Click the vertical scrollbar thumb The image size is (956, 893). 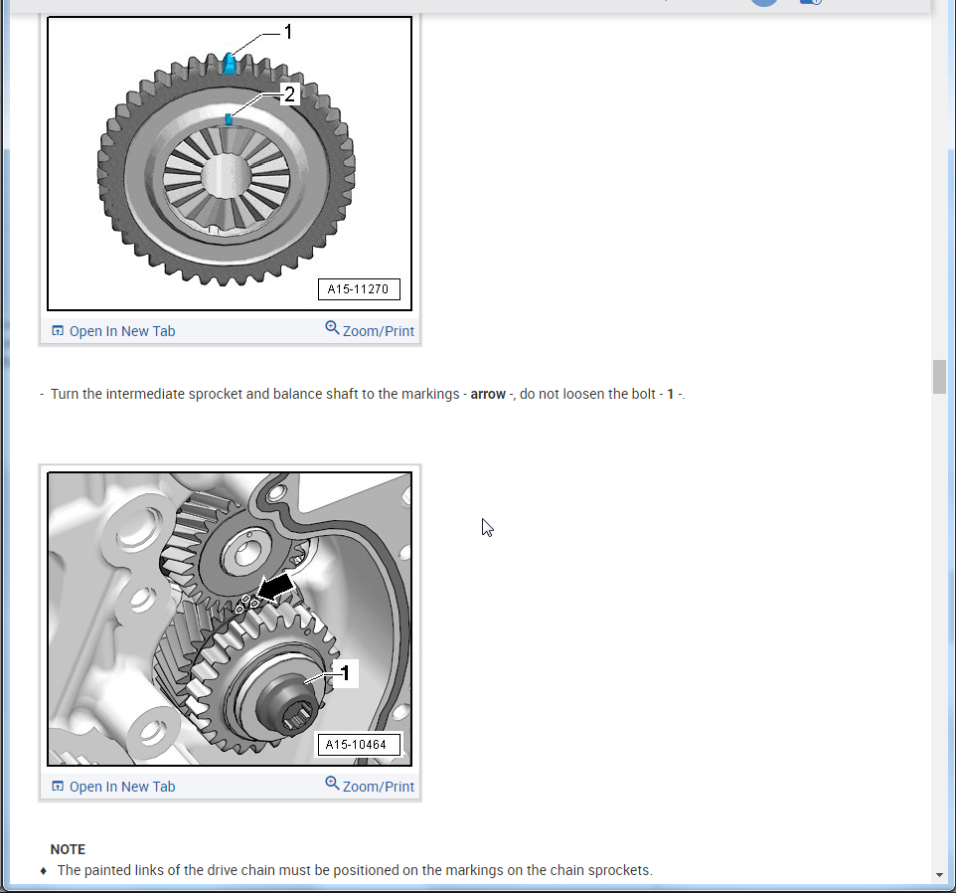click(x=939, y=377)
